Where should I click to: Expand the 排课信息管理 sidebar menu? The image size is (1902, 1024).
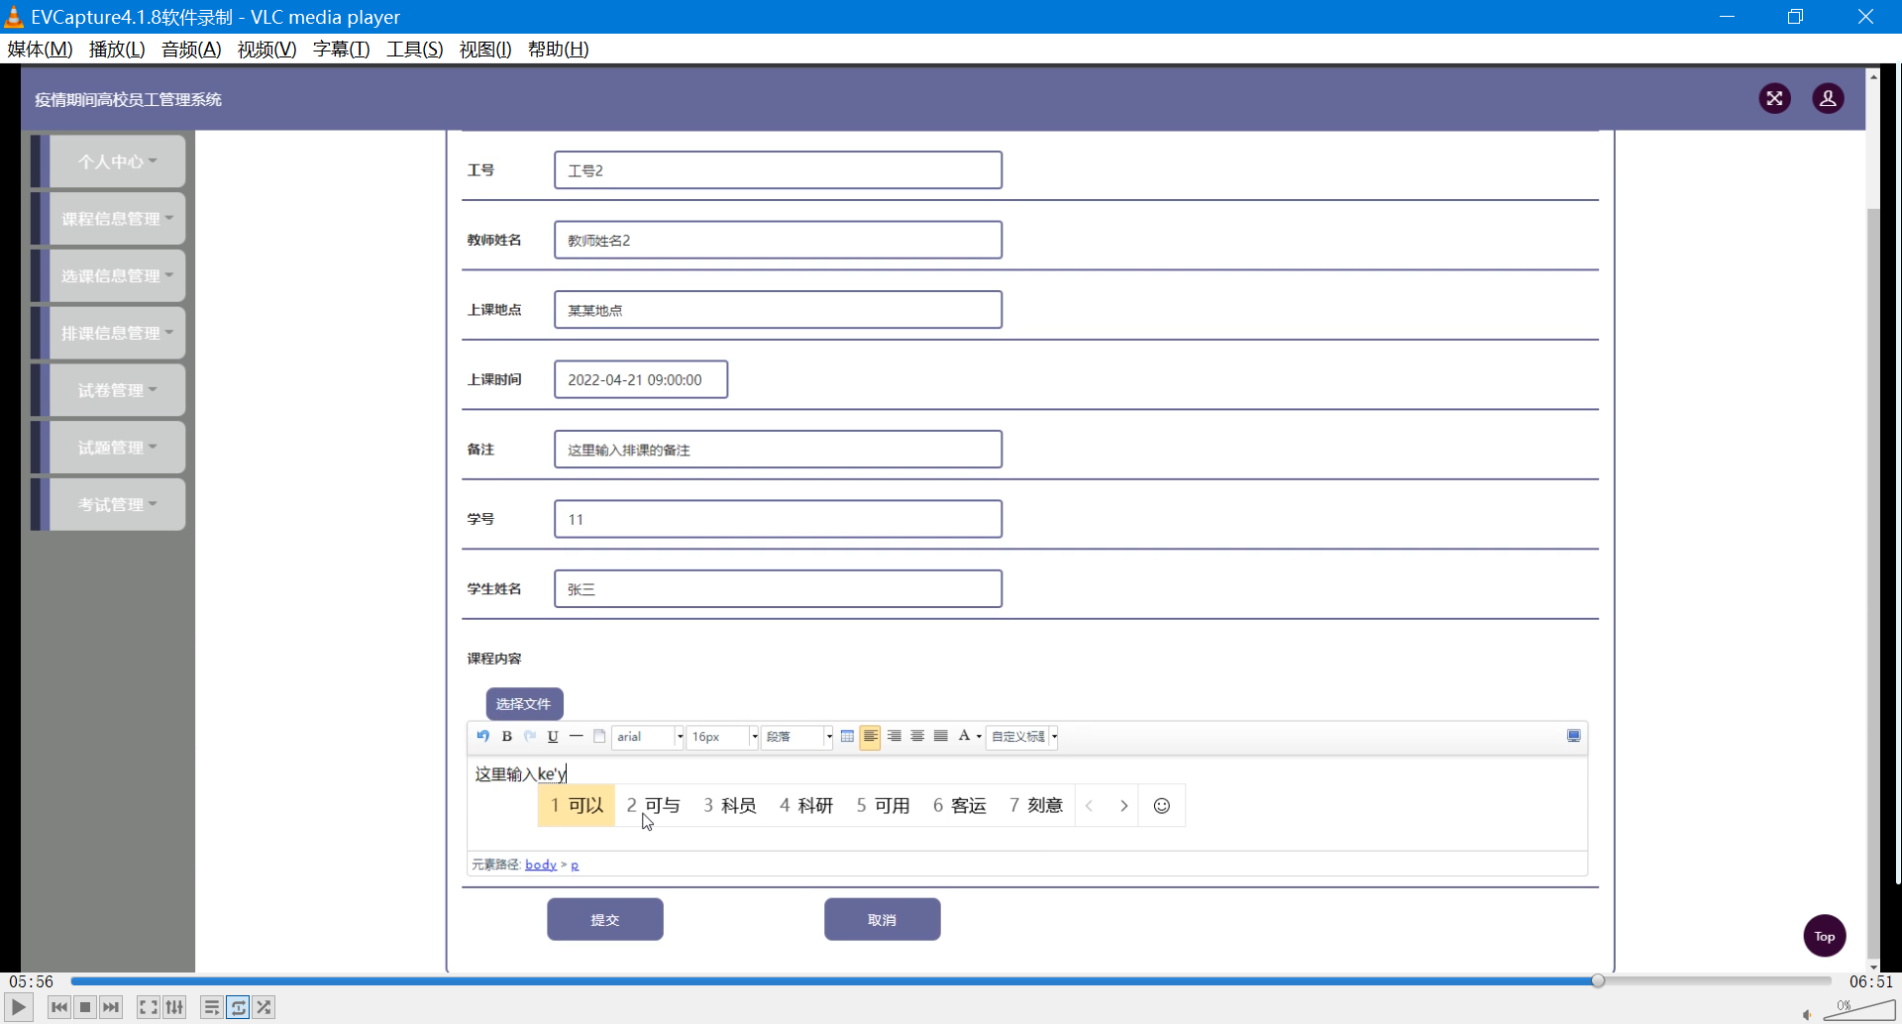click(117, 333)
